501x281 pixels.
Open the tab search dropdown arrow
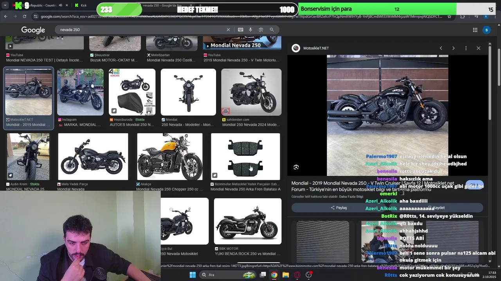point(5,5)
